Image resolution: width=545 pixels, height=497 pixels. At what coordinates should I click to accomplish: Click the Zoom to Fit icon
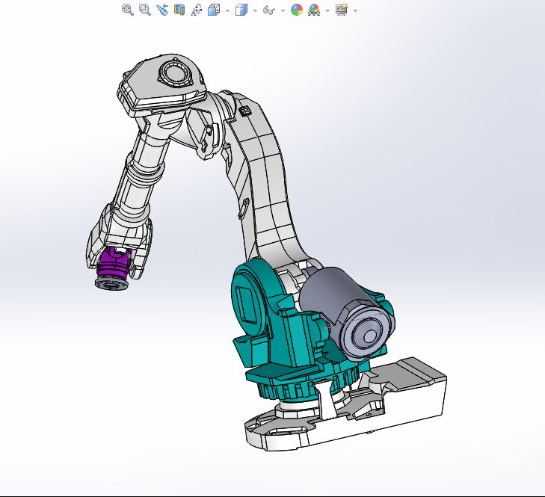coord(128,10)
